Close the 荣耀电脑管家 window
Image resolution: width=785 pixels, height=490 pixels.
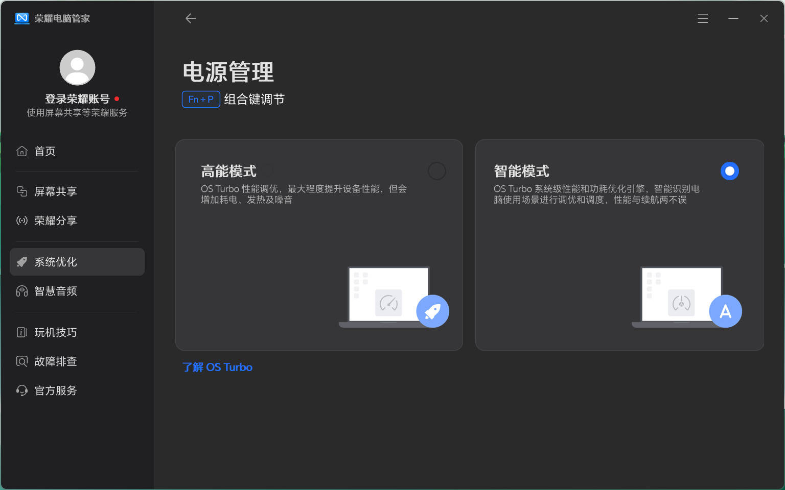pyautogui.click(x=764, y=18)
